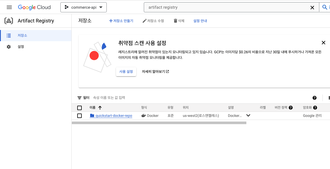Click the magnifier search button
The height and width of the screenshot is (169, 330).
(x=325, y=7)
